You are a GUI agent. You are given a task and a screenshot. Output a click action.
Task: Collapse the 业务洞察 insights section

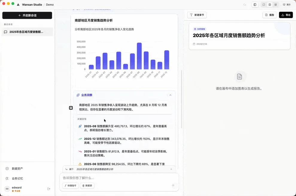coord(170,95)
